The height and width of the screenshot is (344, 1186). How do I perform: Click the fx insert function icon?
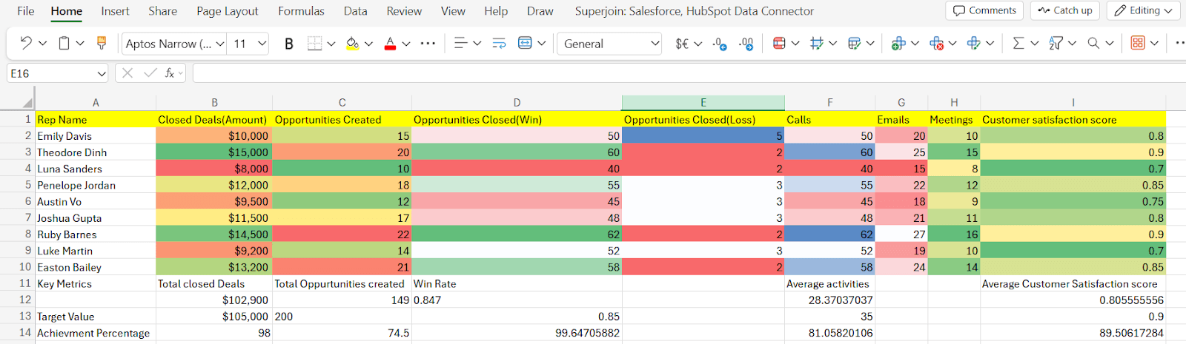pyautogui.click(x=170, y=72)
